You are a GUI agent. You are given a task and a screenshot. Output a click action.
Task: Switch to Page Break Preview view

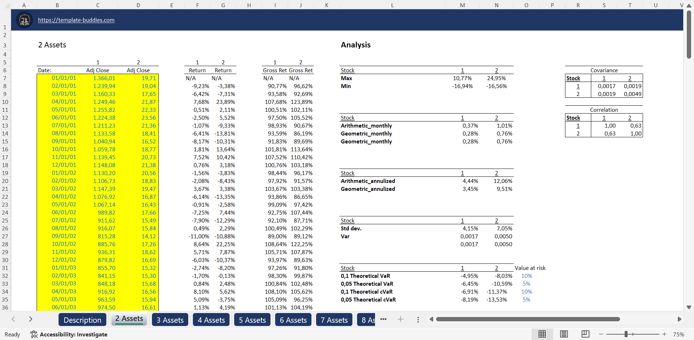(x=585, y=334)
